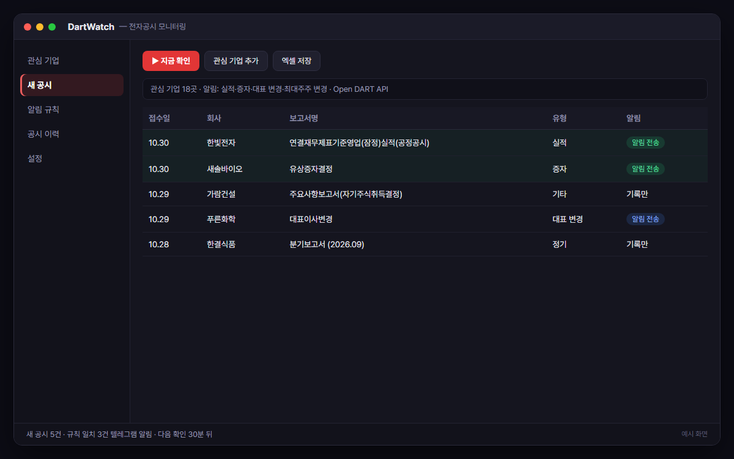Select 새솔바이오 company cell

(224, 169)
